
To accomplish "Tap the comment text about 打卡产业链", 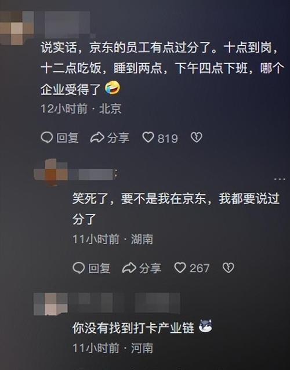I will (133, 328).
